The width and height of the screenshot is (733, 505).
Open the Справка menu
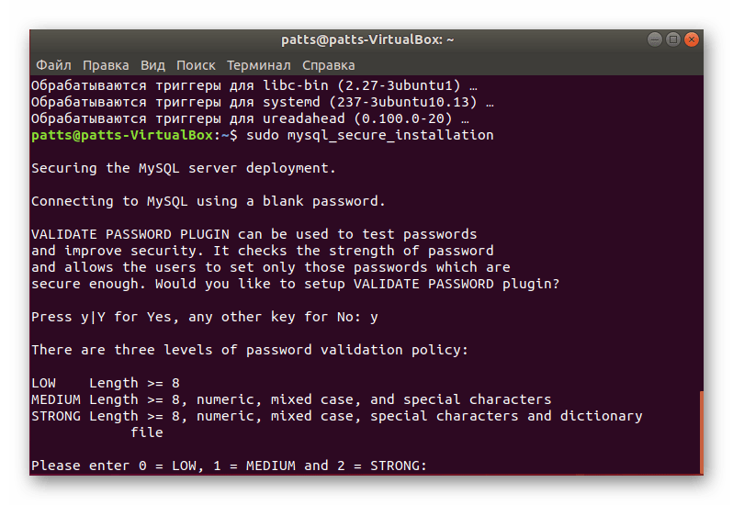328,65
